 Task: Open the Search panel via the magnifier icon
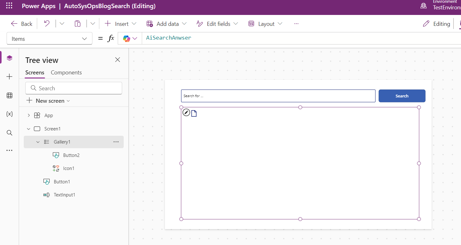(x=9, y=133)
